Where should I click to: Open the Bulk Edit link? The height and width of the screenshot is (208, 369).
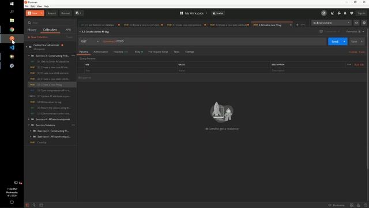tap(359, 65)
